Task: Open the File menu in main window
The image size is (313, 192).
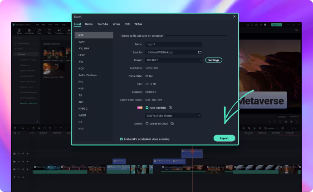Action: (38, 25)
